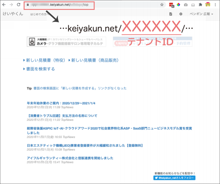Click the 2020年10月5日(月) 15:41 TopNews timestamp

(50, 162)
